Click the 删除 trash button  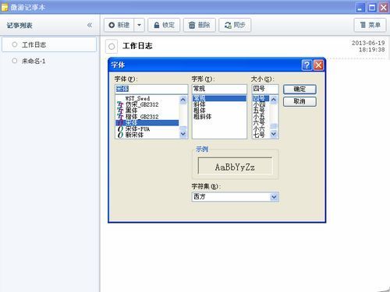pos(200,25)
